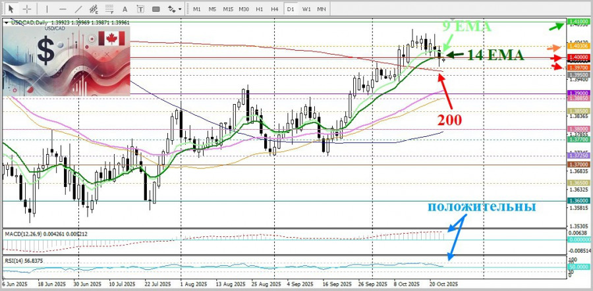The height and width of the screenshot is (291, 593).
Task: Click the H1 timeframe button
Action: (260, 9)
